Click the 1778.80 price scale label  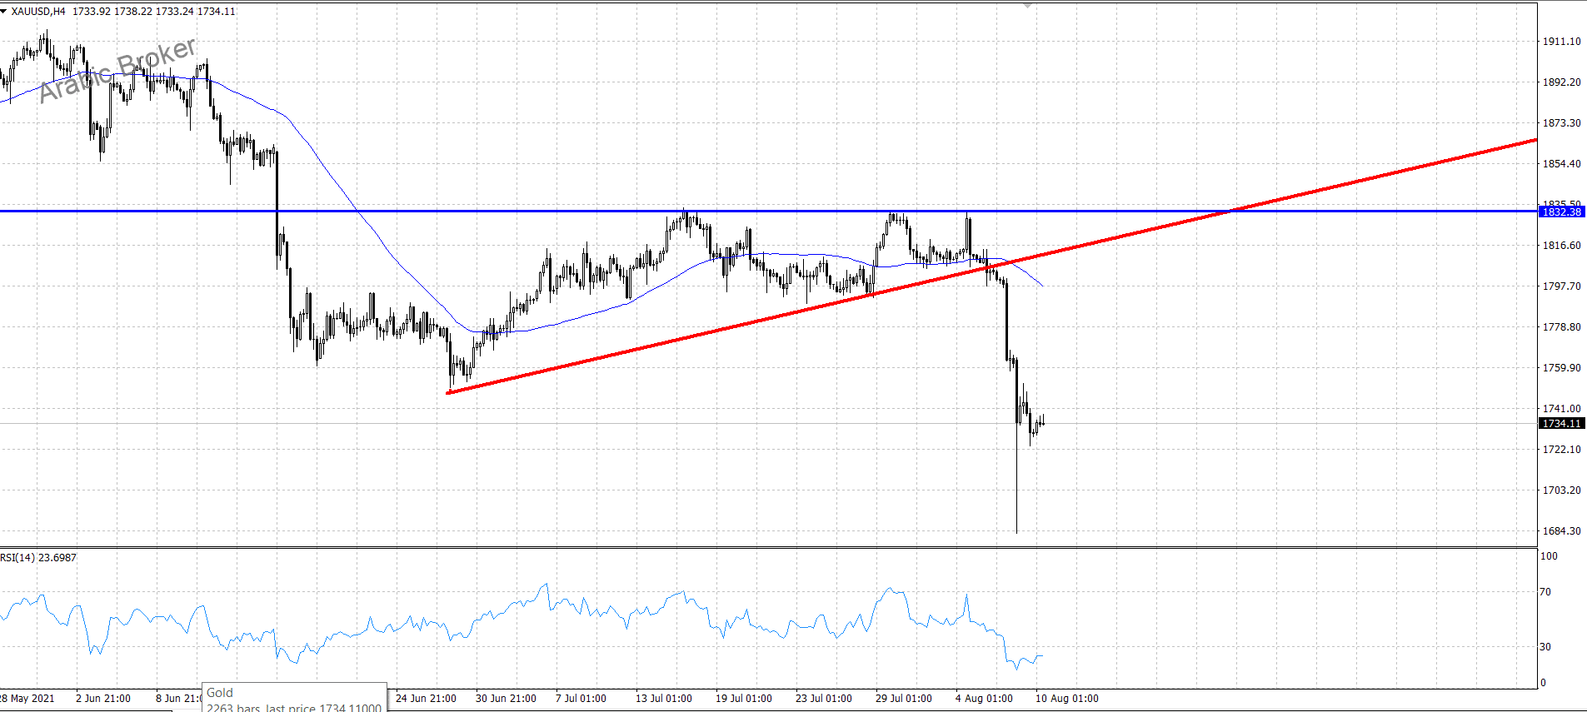(1561, 327)
